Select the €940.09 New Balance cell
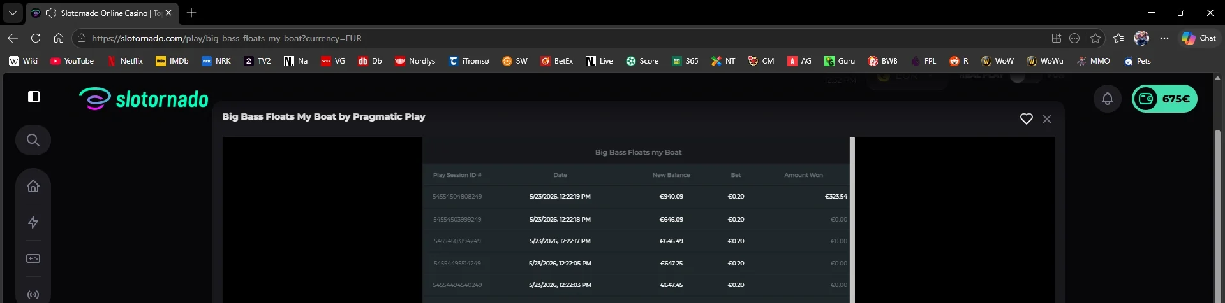1225x303 pixels. [671, 197]
